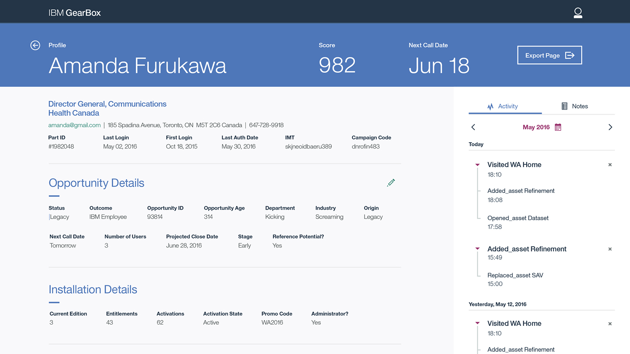Open the user account icon
Viewport: 630px width, 354px height.
578,13
